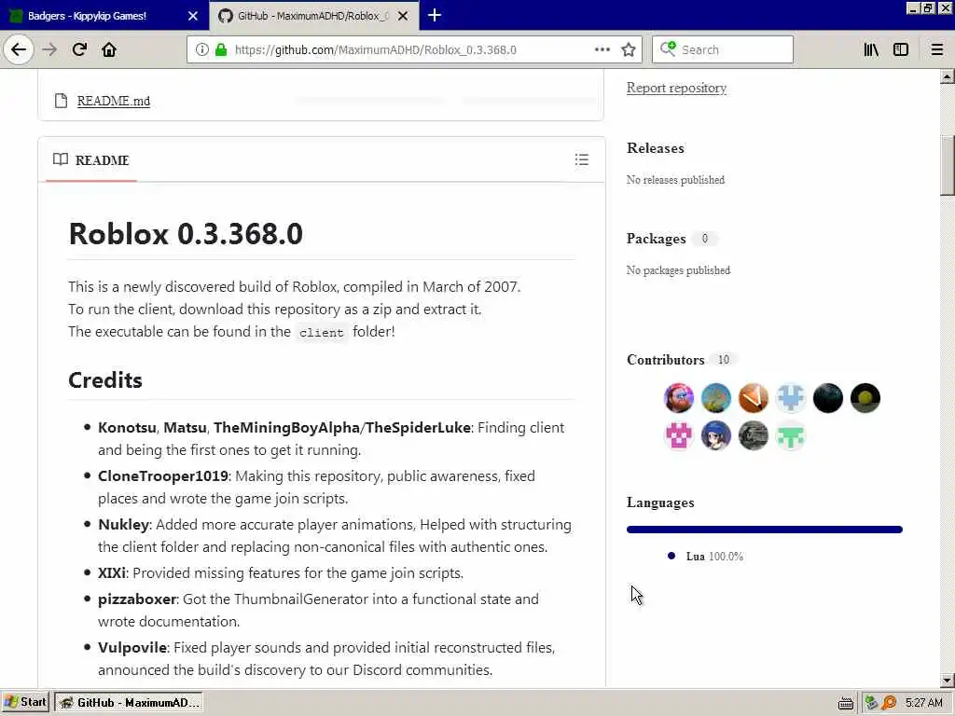This screenshot has width=955, height=716.
Task: Select GitHub - MaximumAD taskbar button
Action: [129, 702]
